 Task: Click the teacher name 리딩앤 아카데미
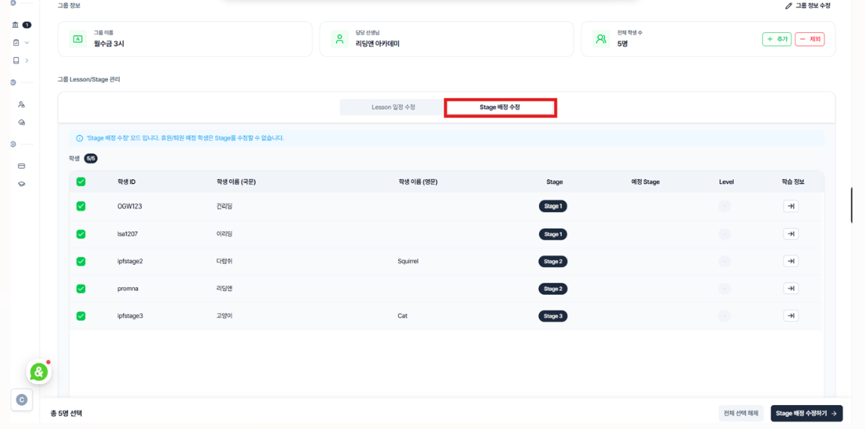[x=377, y=43]
